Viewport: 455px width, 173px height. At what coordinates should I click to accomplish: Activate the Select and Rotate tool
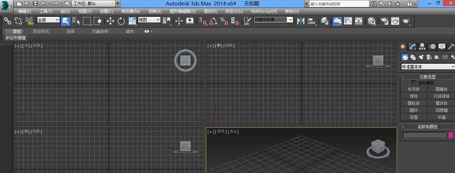click(x=121, y=21)
